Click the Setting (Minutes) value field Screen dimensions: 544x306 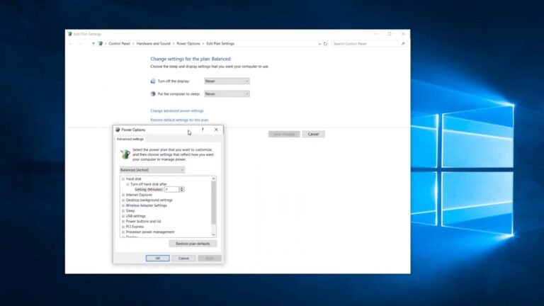pyautogui.click(x=171, y=189)
